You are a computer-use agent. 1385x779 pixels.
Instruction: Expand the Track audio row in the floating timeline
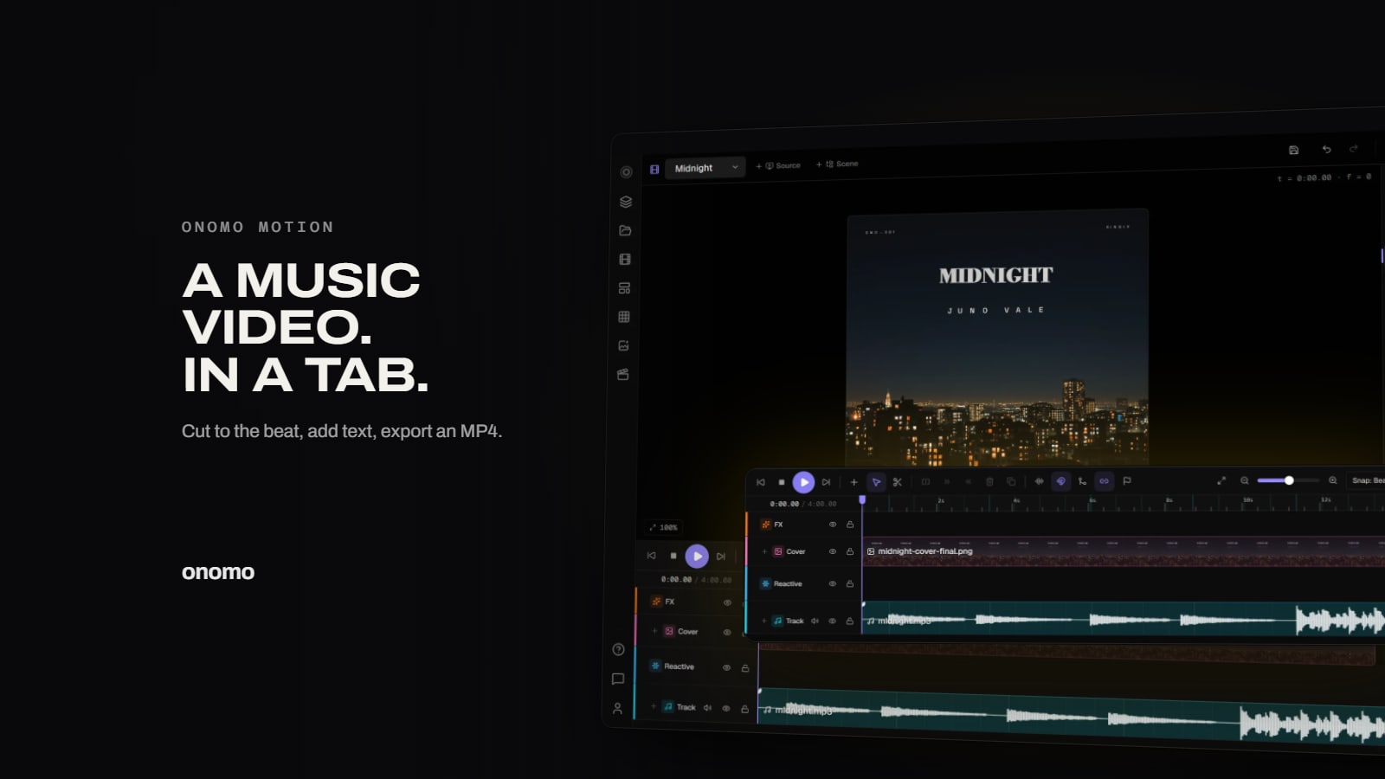764,621
